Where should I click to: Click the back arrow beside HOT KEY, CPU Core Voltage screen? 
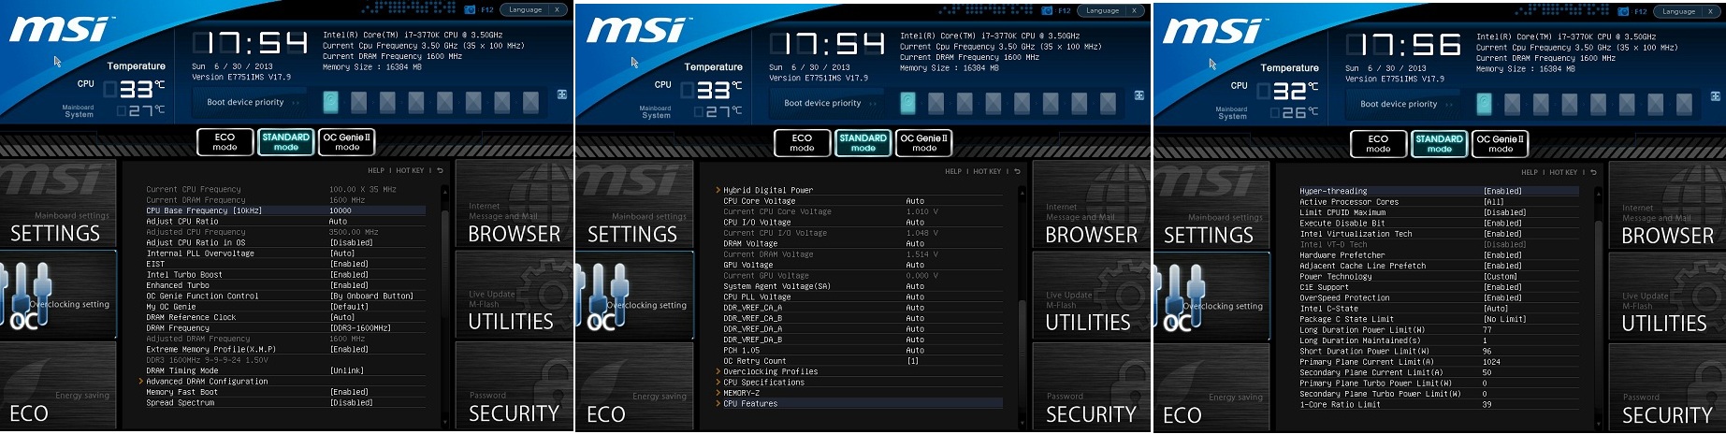(1017, 171)
